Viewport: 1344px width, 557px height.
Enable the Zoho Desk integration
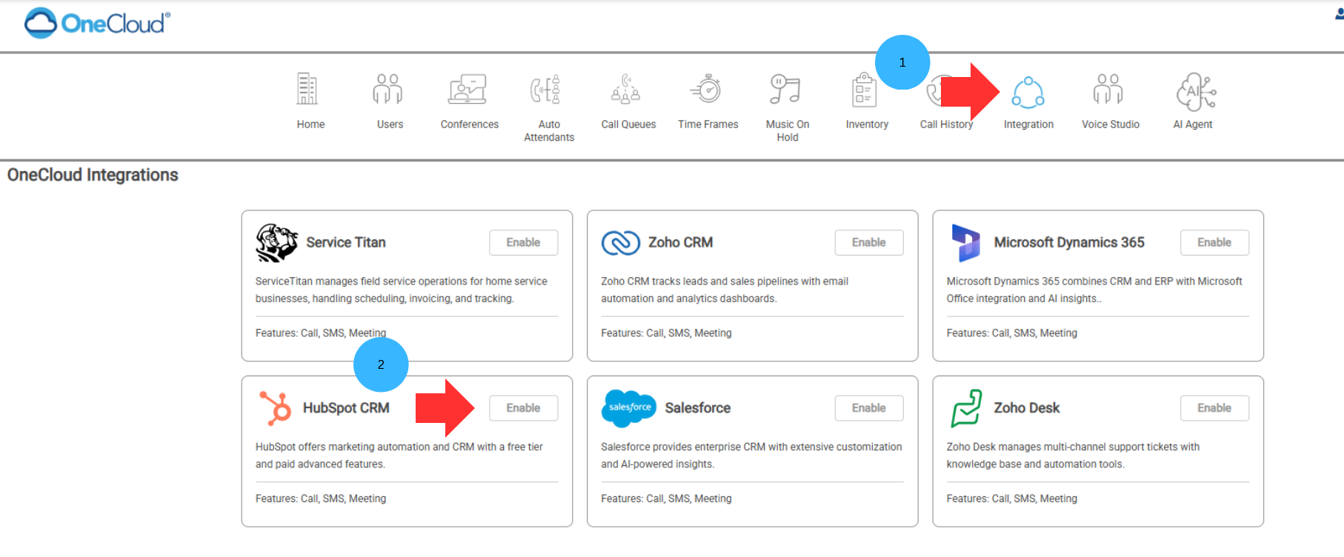pos(1214,408)
